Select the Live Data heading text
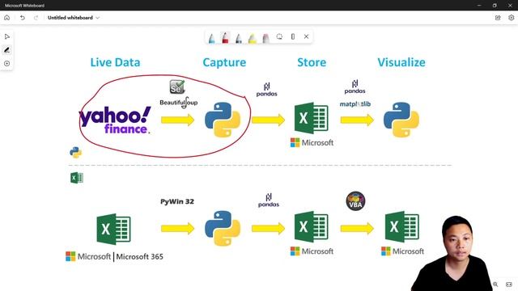Image resolution: width=518 pixels, height=291 pixels. [115, 62]
